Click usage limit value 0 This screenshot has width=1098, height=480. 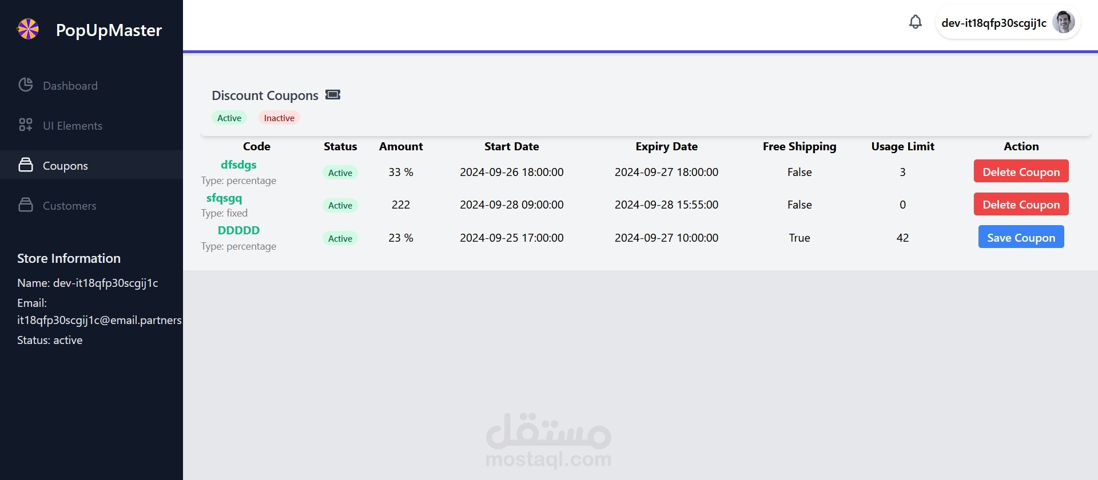click(x=902, y=205)
